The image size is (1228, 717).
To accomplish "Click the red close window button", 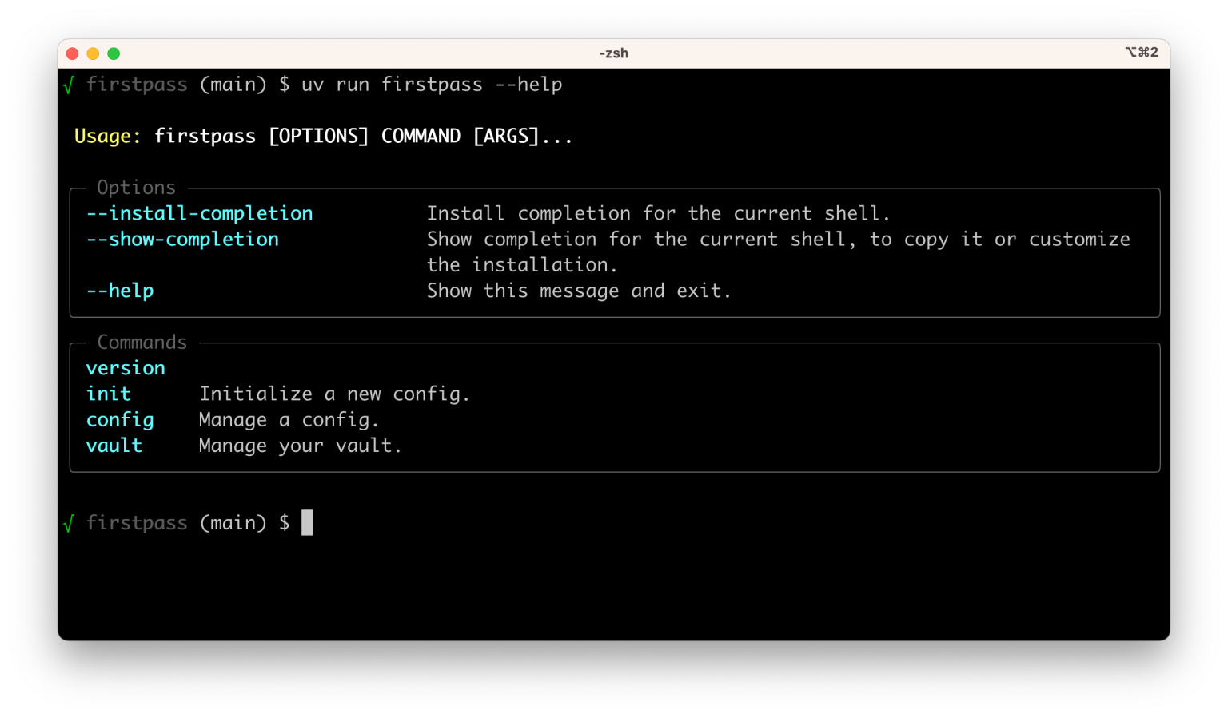I will click(x=72, y=53).
